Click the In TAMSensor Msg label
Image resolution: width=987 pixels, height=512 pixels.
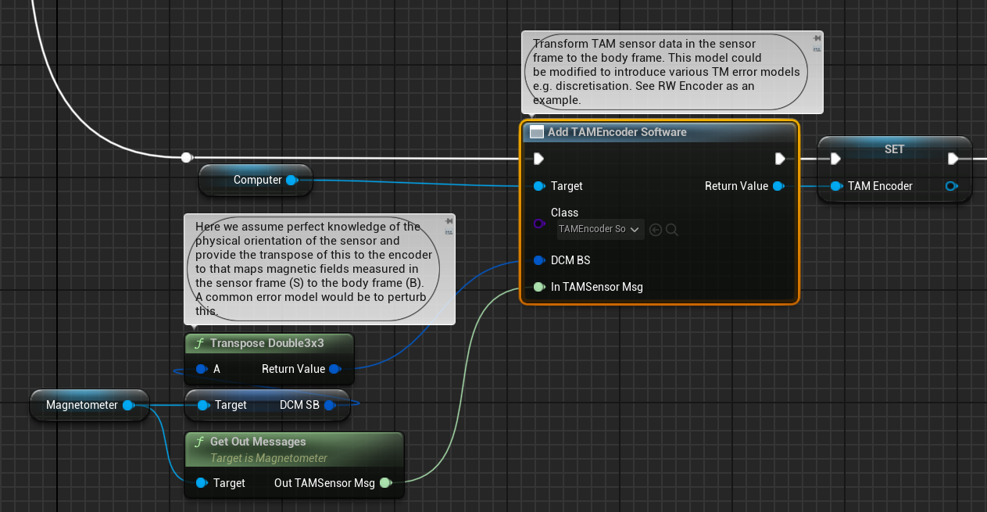(x=597, y=287)
